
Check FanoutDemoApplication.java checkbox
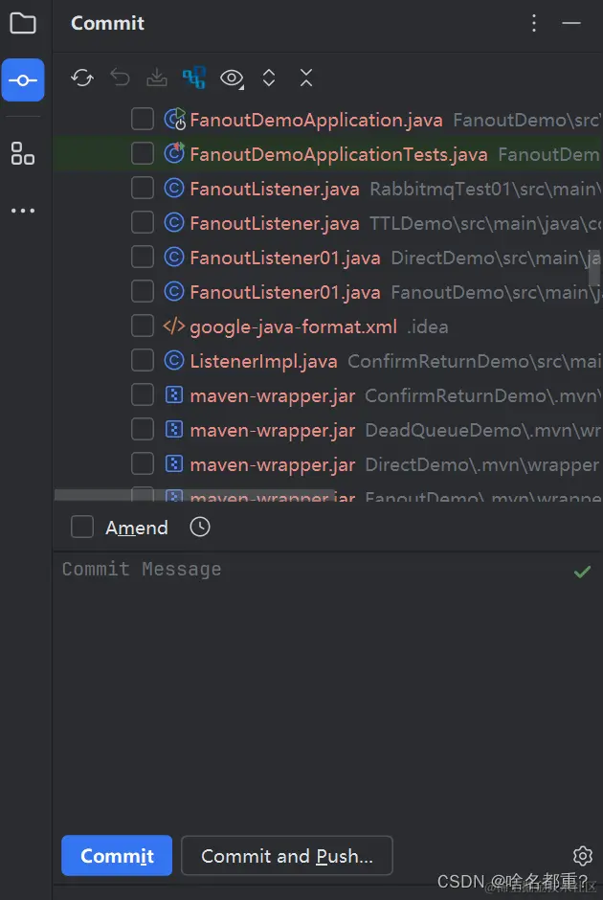point(143,120)
